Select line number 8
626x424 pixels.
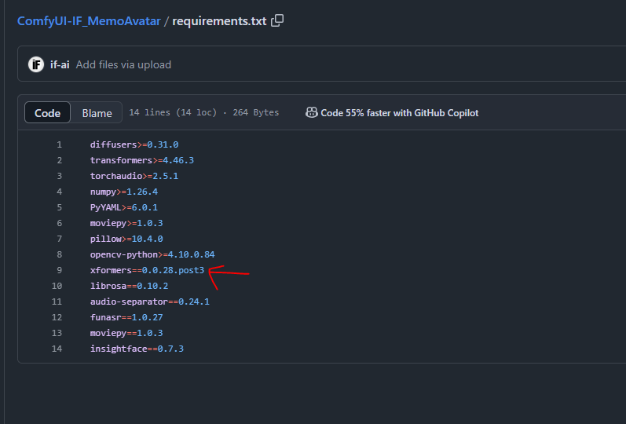tap(59, 254)
